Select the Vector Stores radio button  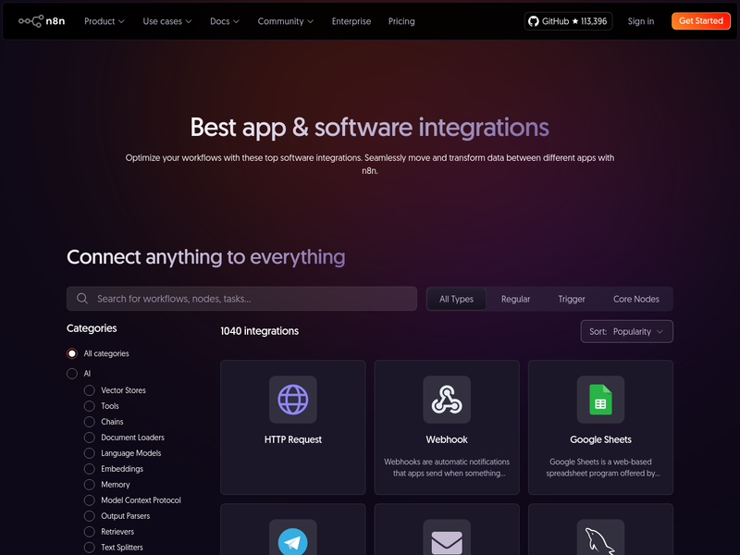click(x=89, y=390)
